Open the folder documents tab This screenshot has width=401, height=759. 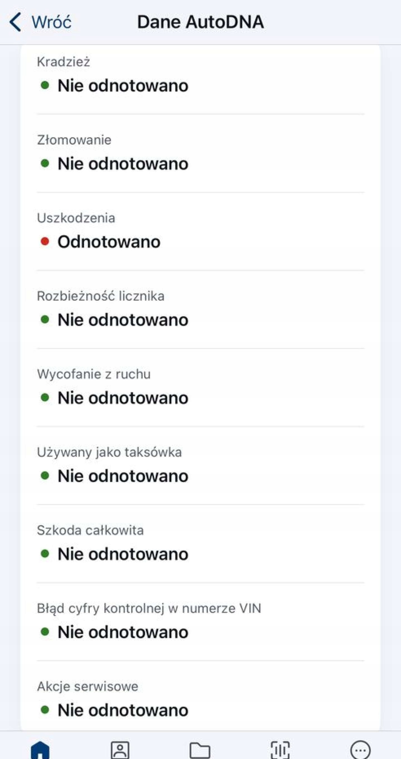click(200, 750)
